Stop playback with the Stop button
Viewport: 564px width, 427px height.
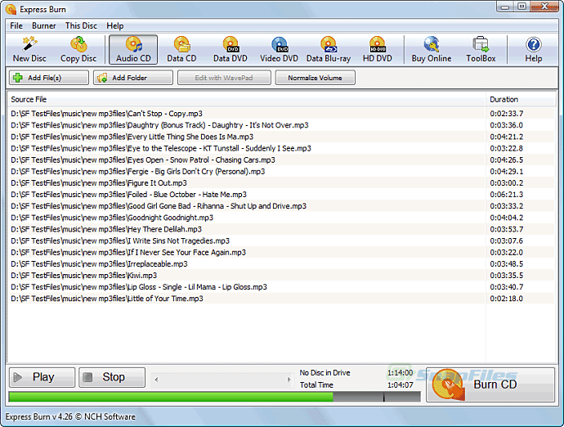point(112,377)
